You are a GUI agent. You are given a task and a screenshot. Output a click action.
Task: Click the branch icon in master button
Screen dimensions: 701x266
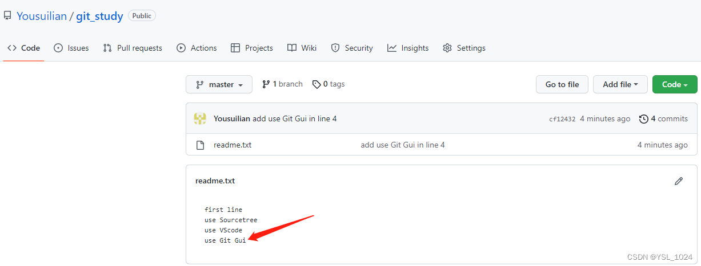tap(199, 84)
